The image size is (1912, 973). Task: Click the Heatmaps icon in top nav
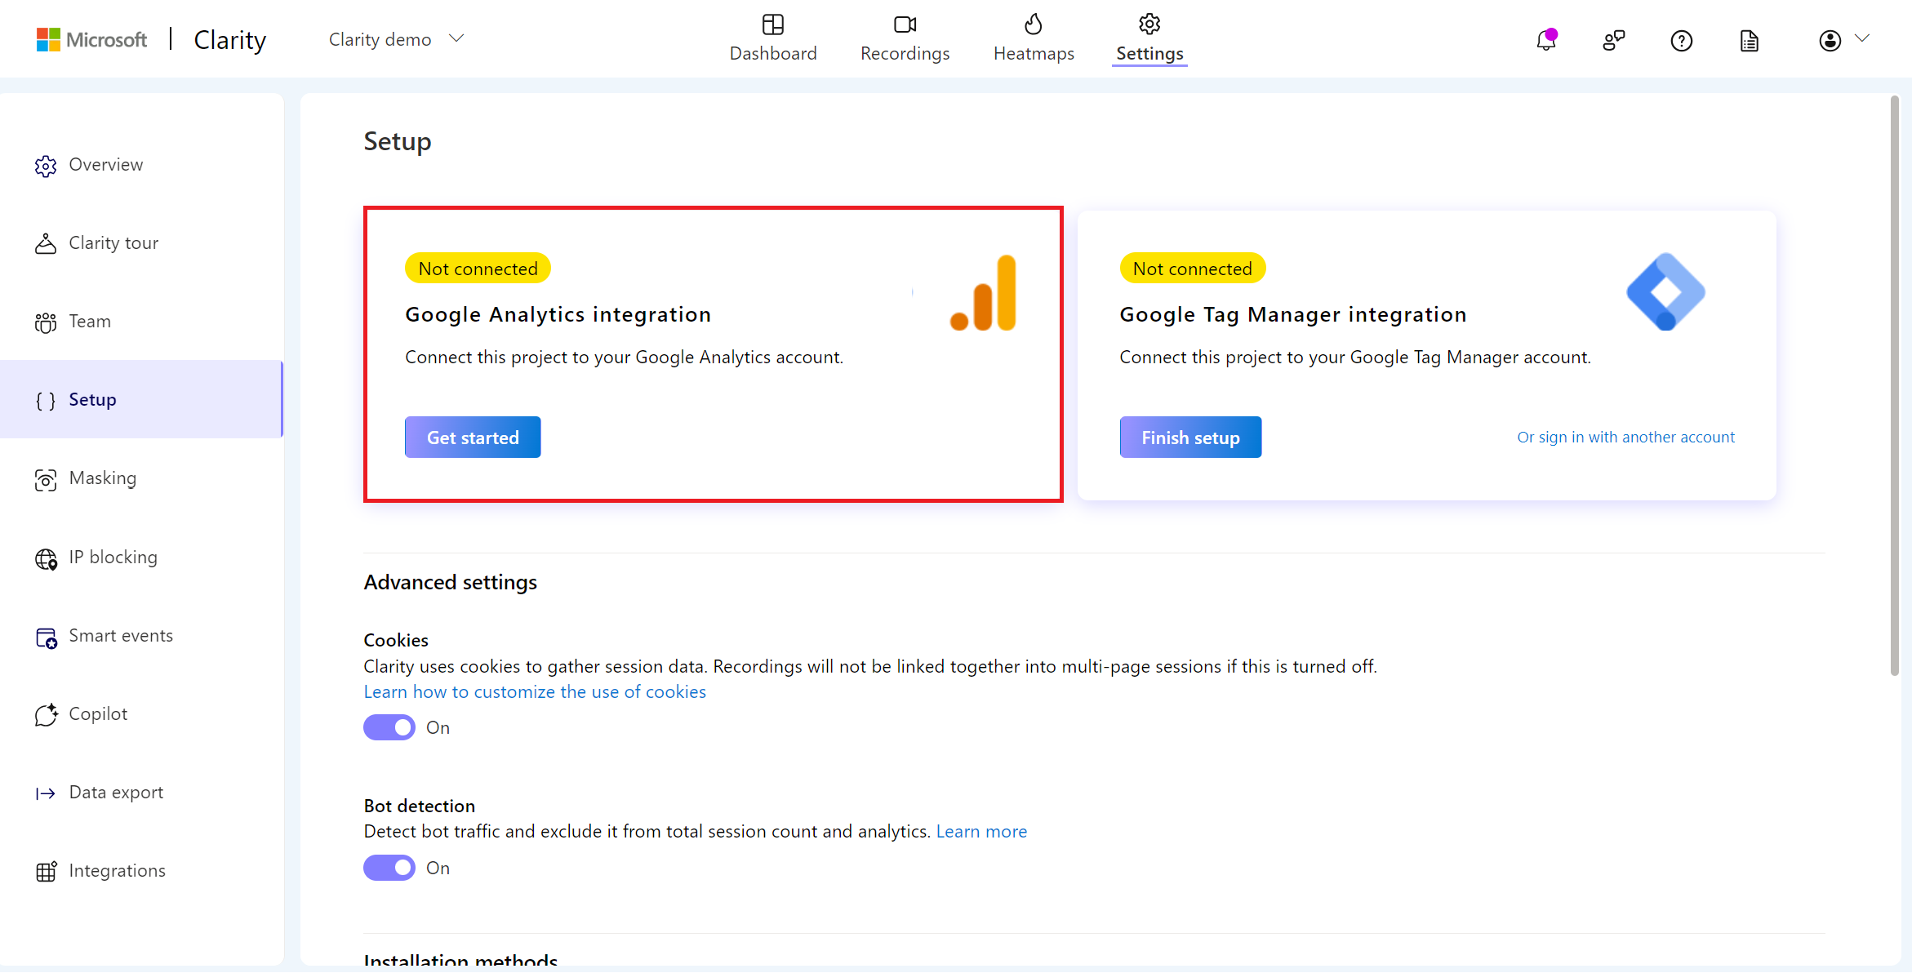(x=1032, y=24)
